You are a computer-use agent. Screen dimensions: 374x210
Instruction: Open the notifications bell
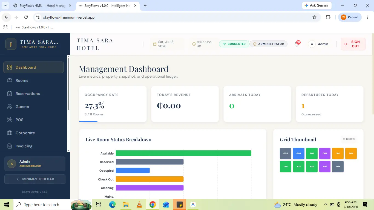click(x=297, y=44)
